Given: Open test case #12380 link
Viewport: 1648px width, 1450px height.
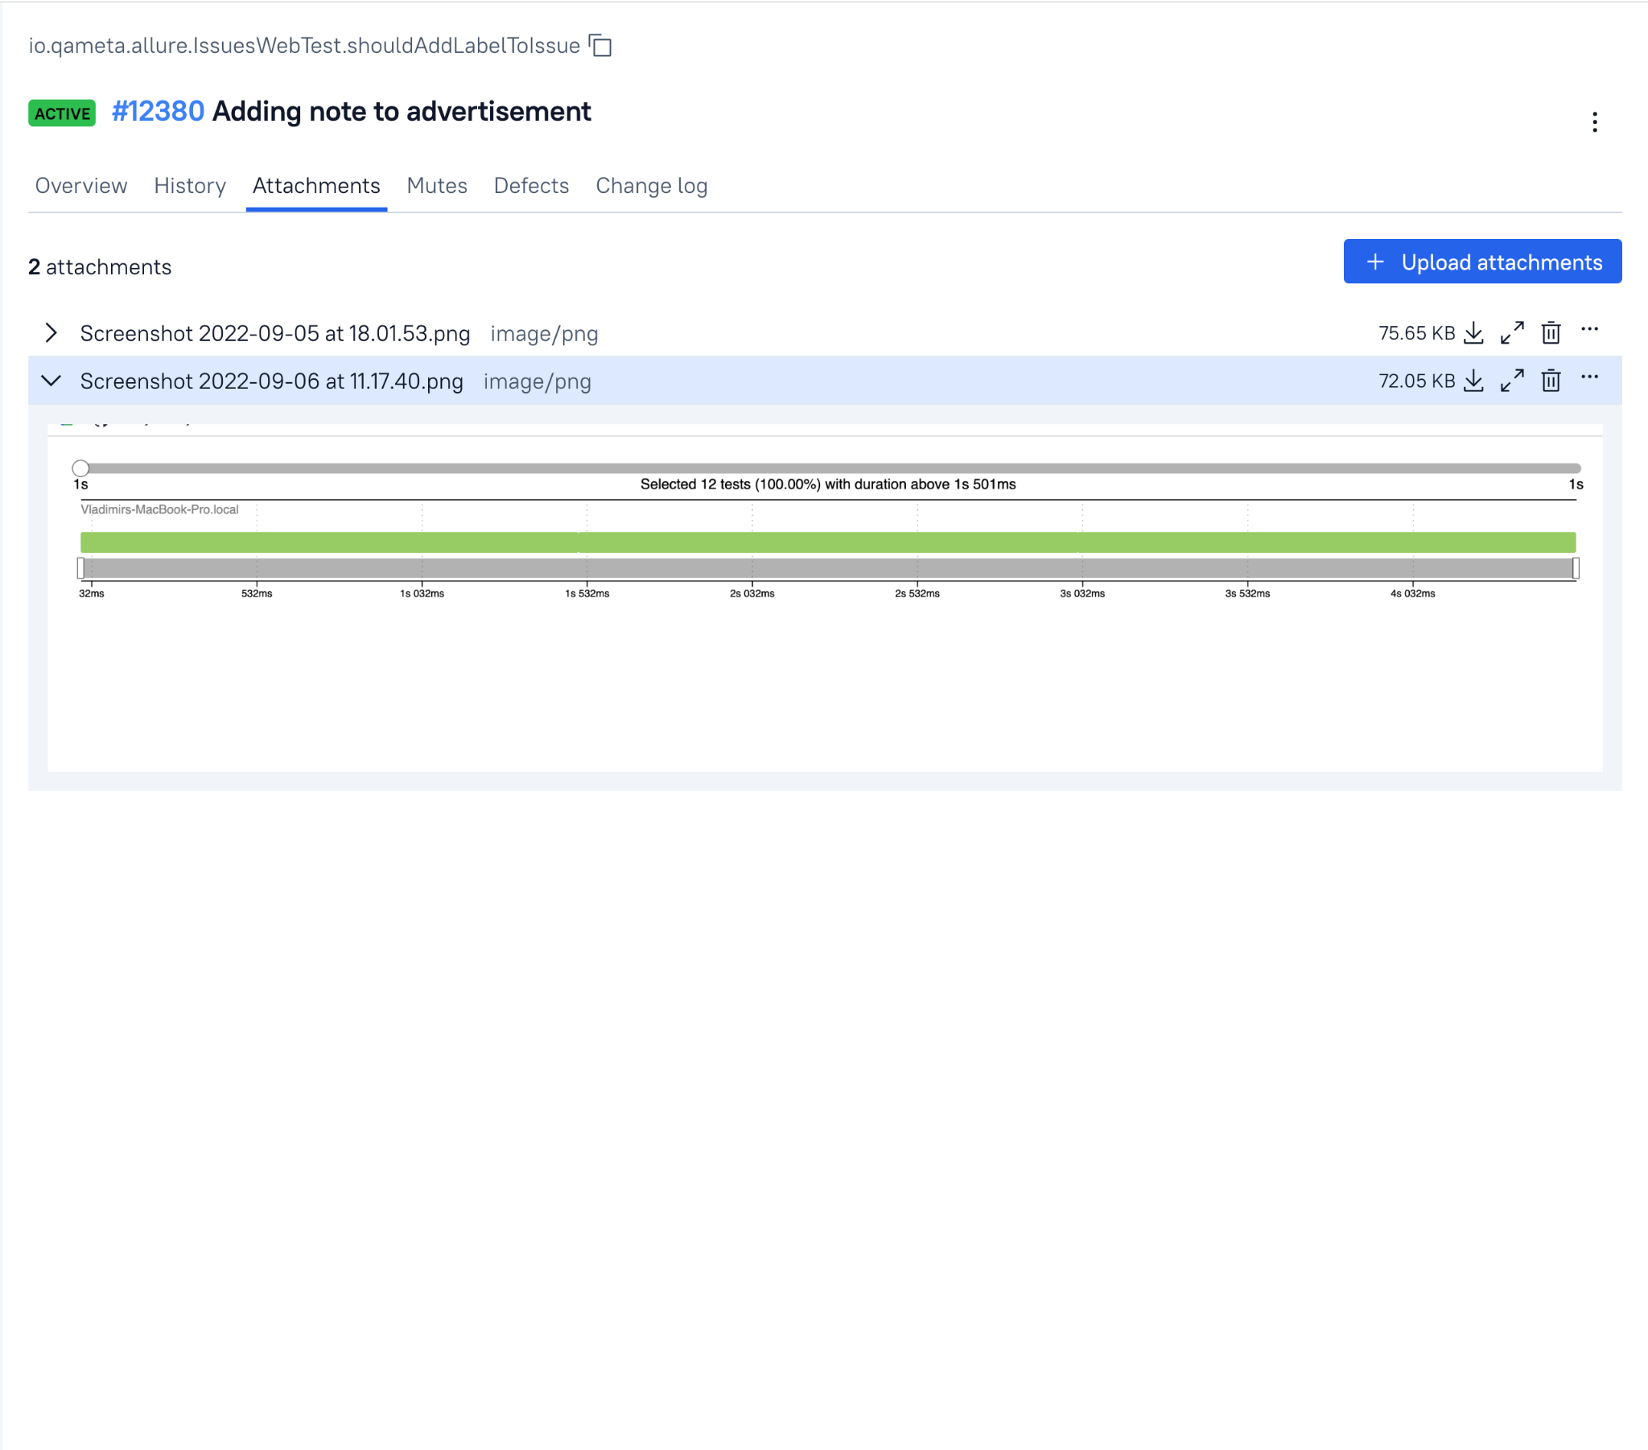Looking at the screenshot, I should pyautogui.click(x=158, y=111).
